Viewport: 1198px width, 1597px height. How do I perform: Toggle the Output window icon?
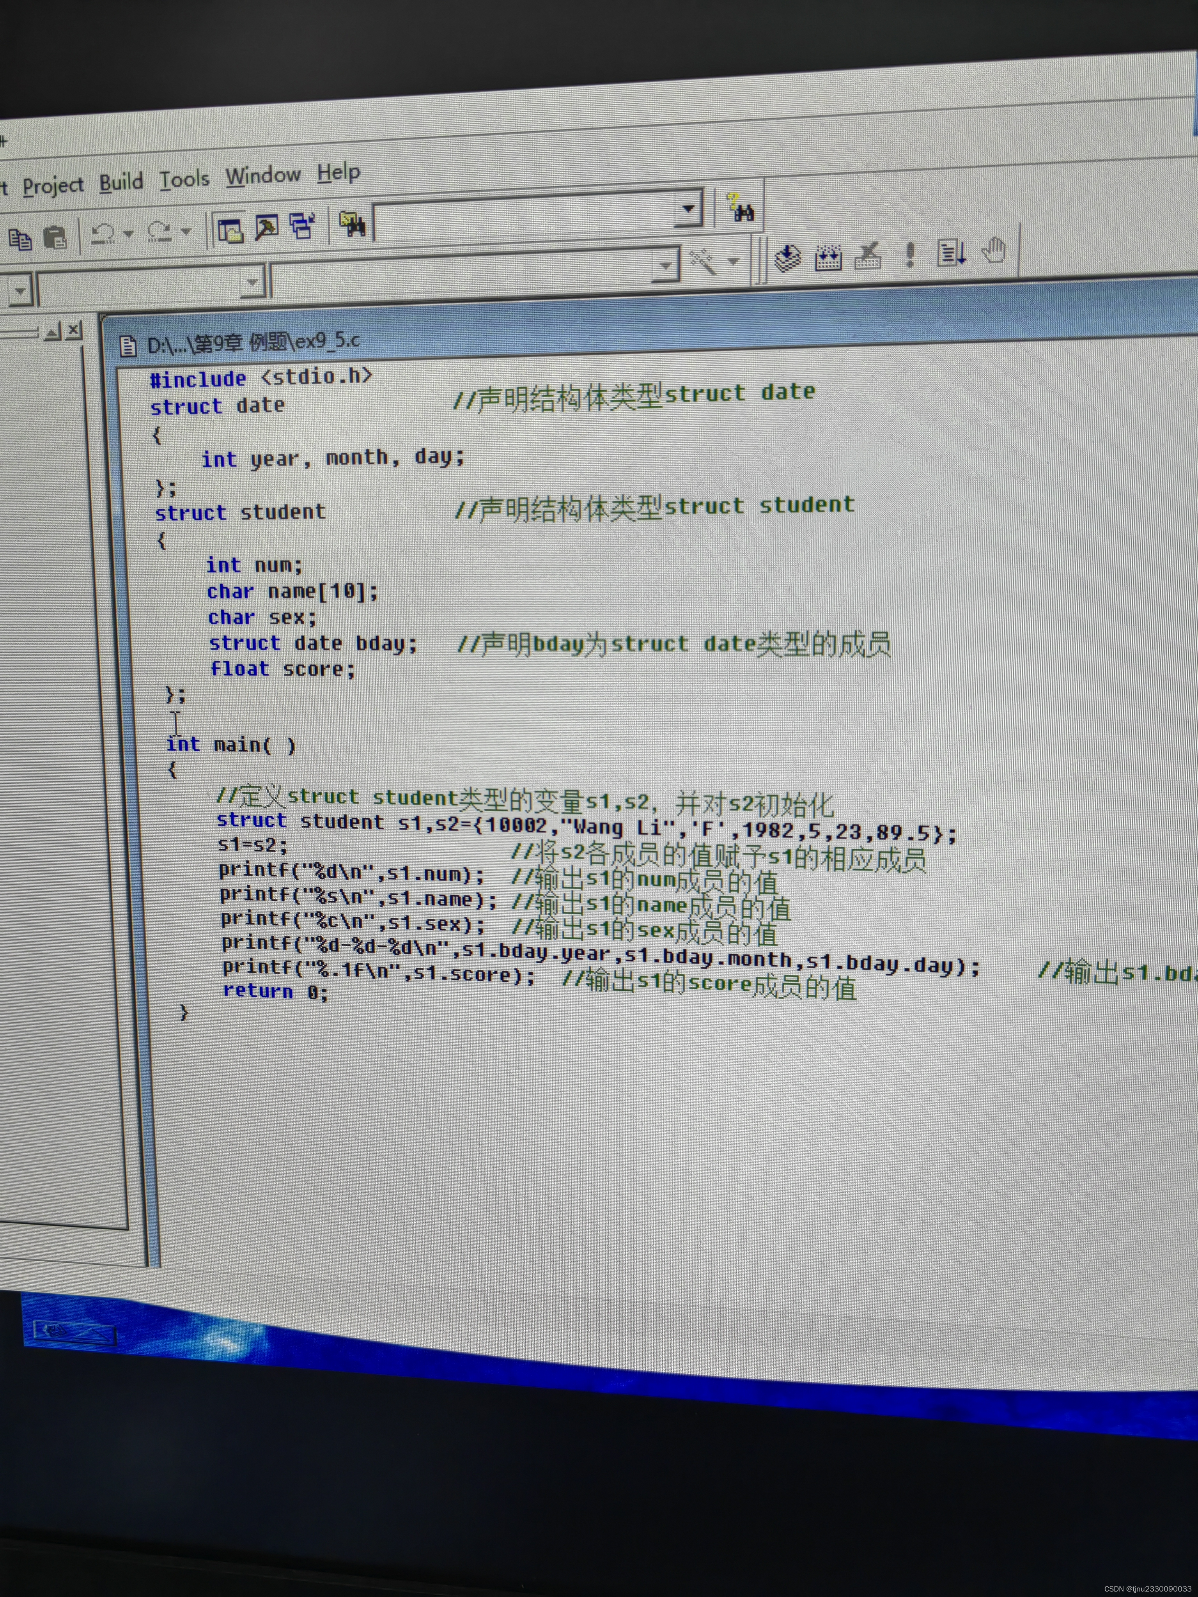[266, 227]
